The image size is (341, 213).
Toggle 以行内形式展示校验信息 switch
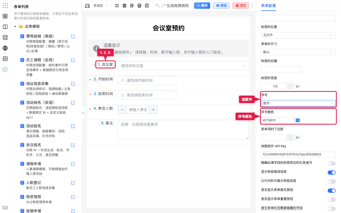coord(332,181)
